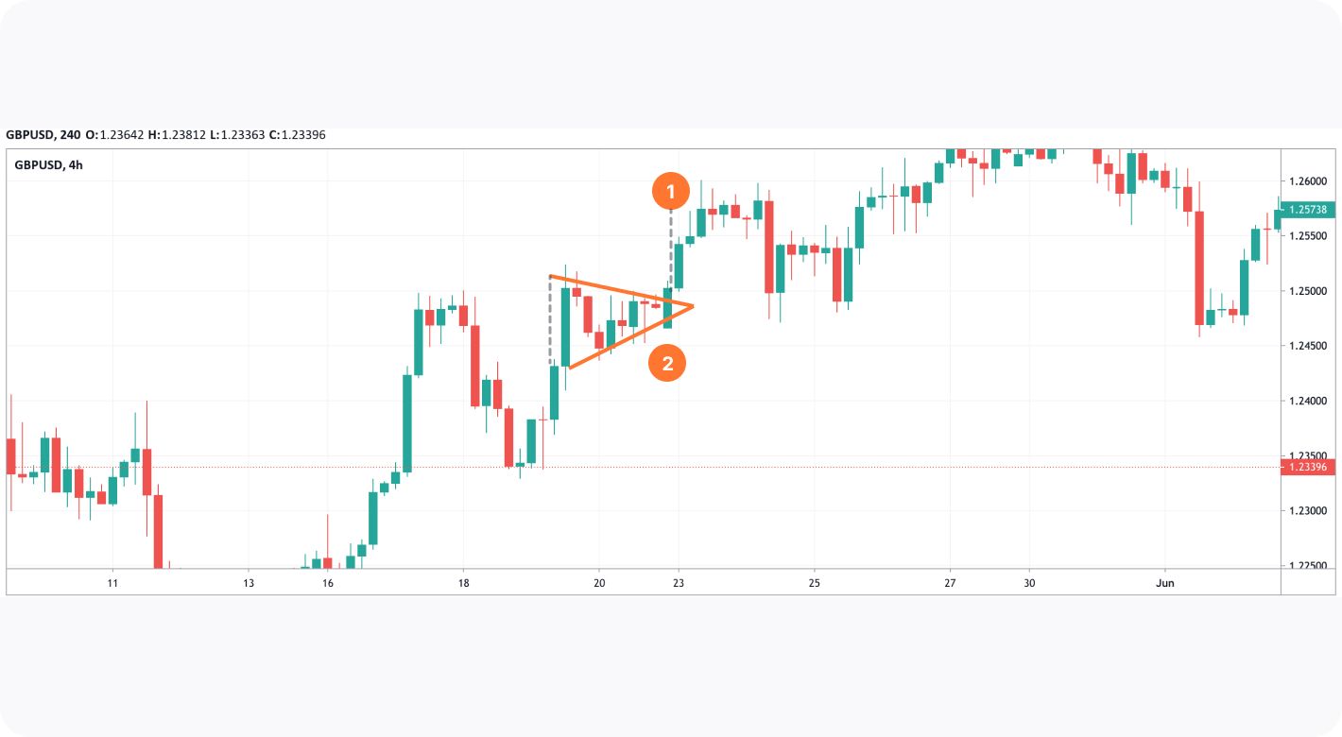
Task: Click the 1.24000 price axis label
Action: [1309, 401]
